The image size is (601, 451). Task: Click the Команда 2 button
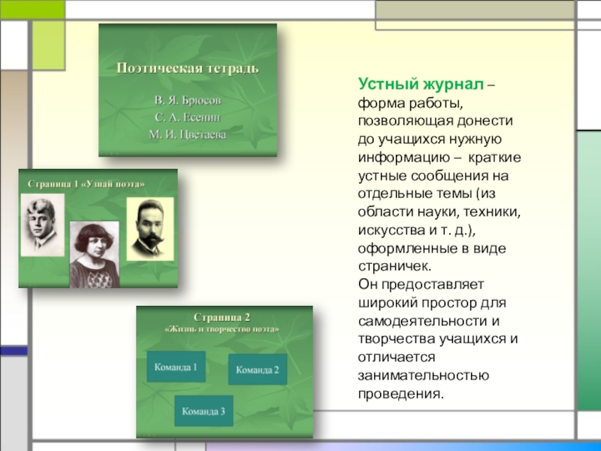(258, 370)
